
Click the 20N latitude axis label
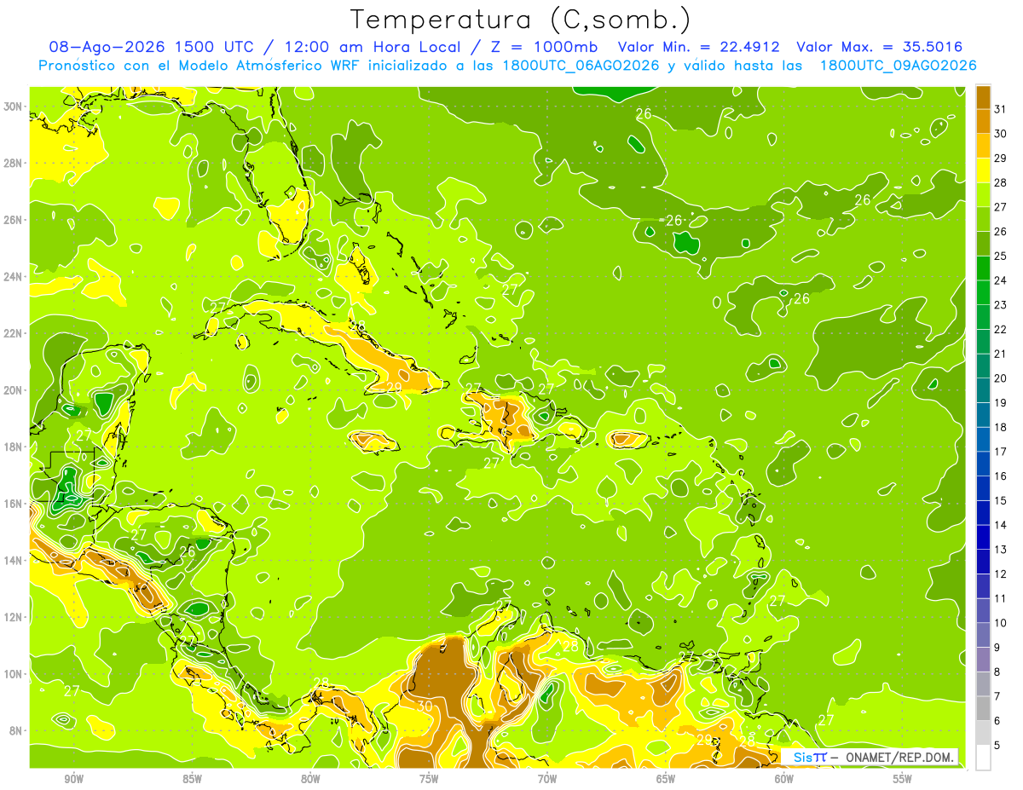pyautogui.click(x=14, y=390)
